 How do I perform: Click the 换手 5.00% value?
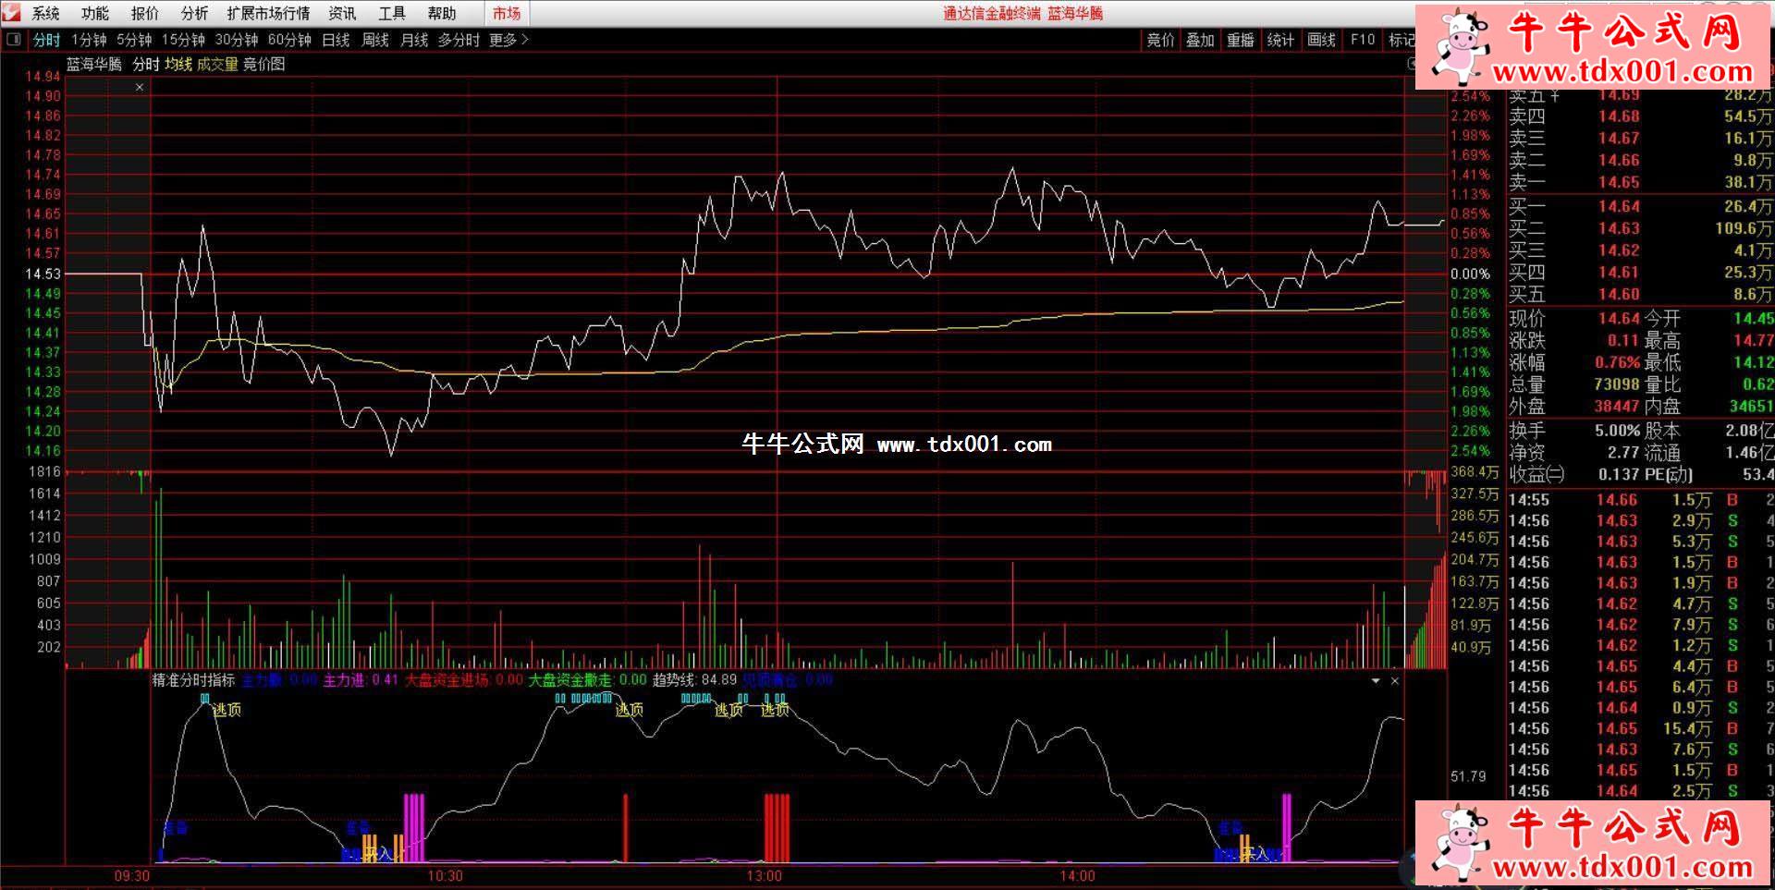pos(1617,431)
